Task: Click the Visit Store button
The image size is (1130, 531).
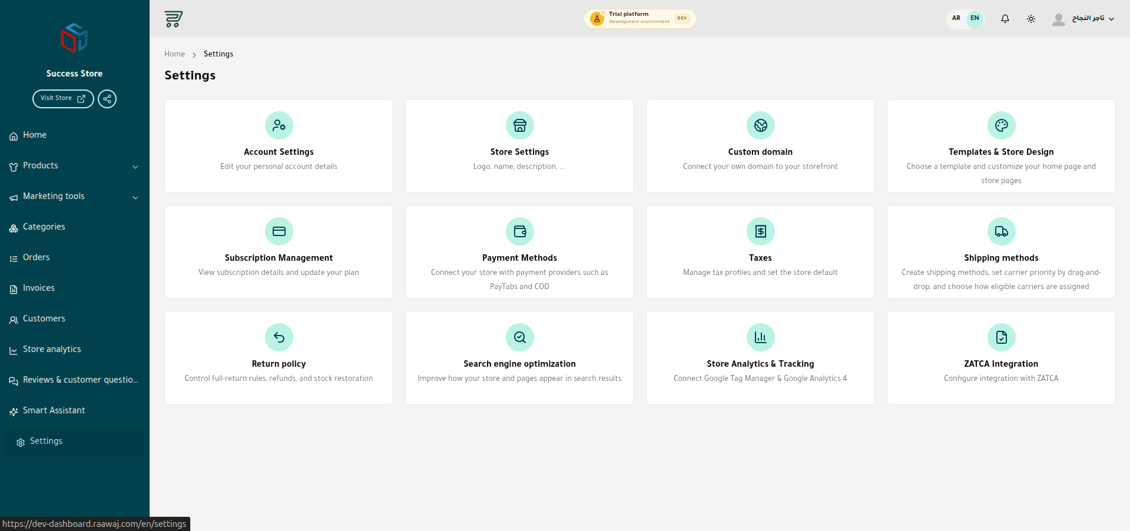Action: pos(63,99)
